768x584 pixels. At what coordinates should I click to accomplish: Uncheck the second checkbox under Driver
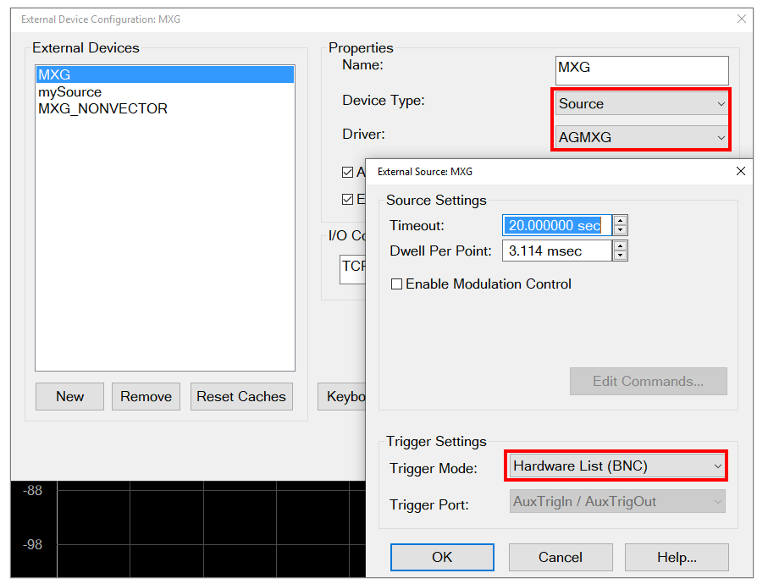348,199
